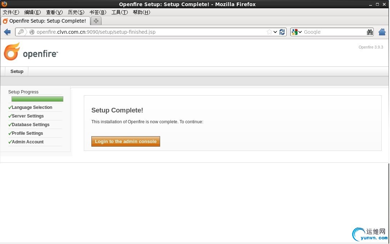Click the Firefox icon in the title bar
This screenshot has width=390, height=244.
pyautogui.click(x=4, y=4)
